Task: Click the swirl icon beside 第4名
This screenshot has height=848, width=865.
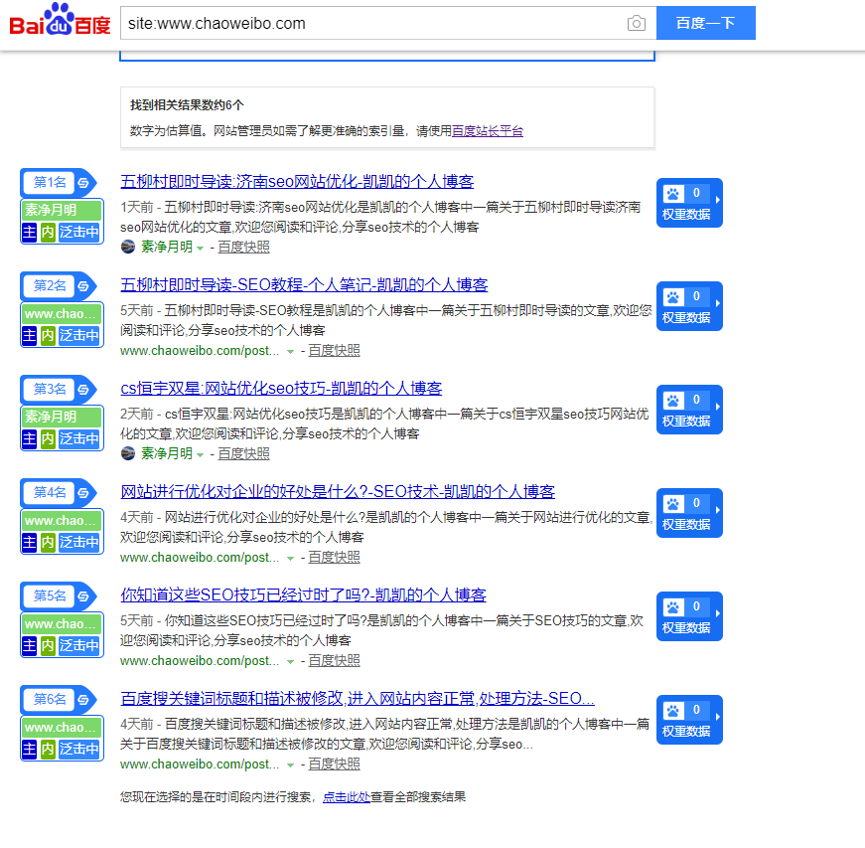Action: coord(83,492)
